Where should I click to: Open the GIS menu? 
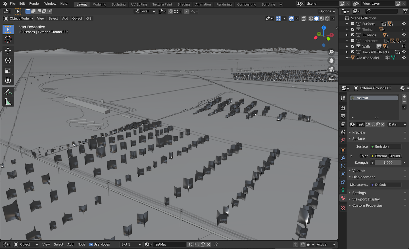point(89,18)
